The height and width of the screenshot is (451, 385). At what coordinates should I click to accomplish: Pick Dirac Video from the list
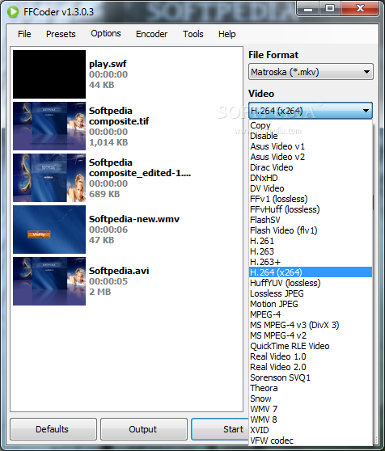click(x=311, y=167)
